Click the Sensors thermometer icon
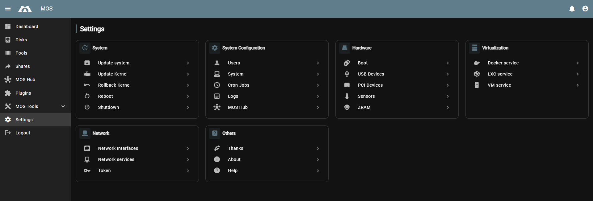The height and width of the screenshot is (201, 593). [x=347, y=96]
